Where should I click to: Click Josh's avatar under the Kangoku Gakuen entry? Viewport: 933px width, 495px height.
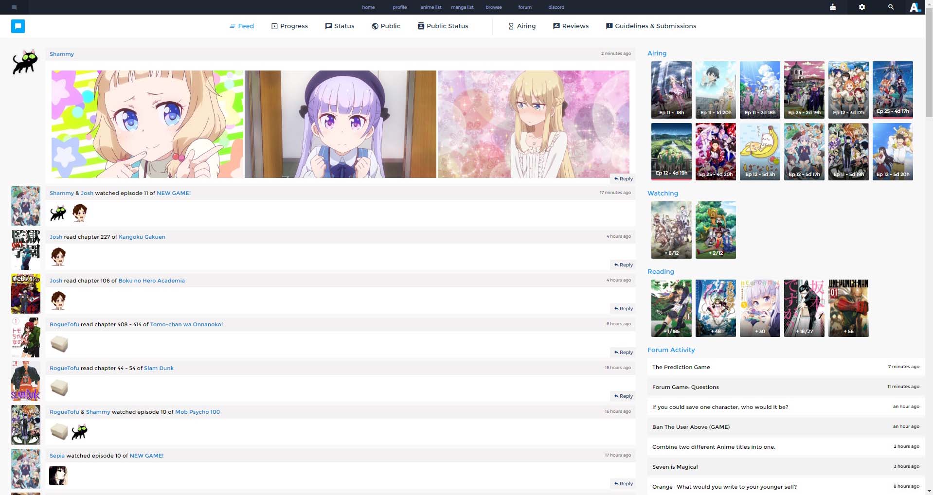point(58,256)
